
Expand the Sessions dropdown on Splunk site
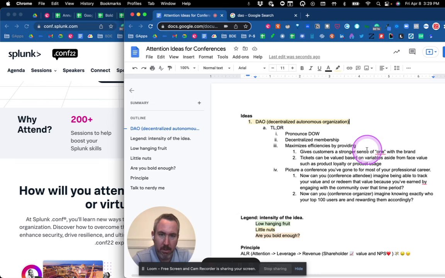click(x=44, y=70)
